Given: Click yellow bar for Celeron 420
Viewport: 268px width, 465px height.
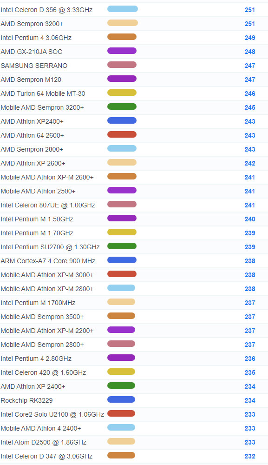Looking at the screenshot, I should coord(121,371).
